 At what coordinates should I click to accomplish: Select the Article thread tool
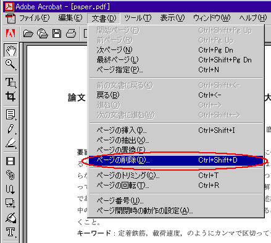[x=10, y=189]
